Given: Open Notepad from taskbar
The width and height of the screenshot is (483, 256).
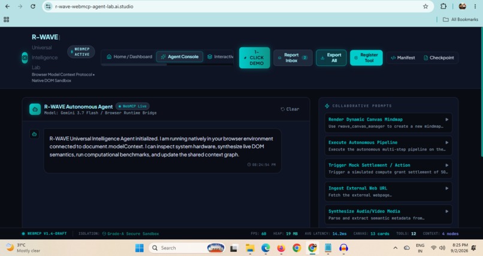Looking at the screenshot, I should coord(328,248).
